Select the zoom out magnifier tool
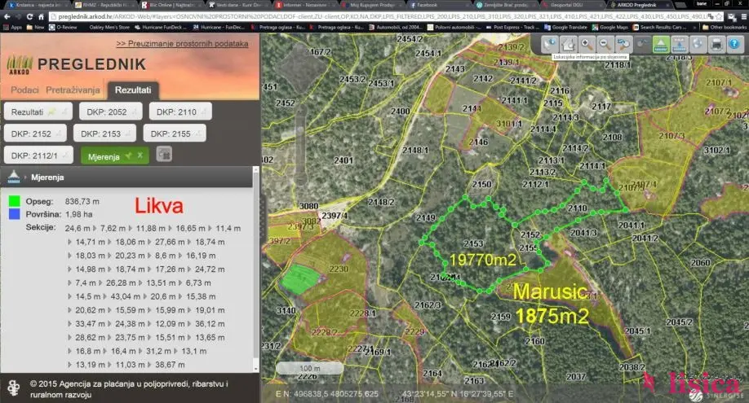Viewport: 749px width, 403px height. (x=604, y=44)
